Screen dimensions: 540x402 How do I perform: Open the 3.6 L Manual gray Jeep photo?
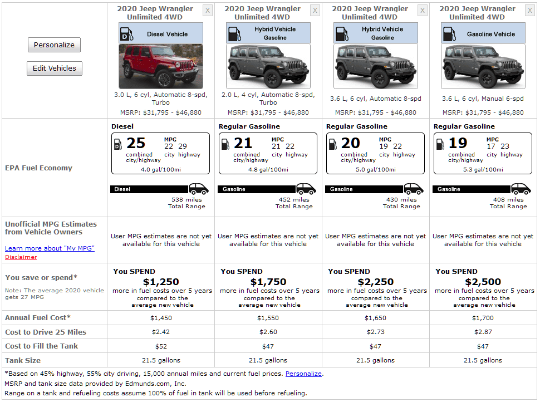point(483,66)
